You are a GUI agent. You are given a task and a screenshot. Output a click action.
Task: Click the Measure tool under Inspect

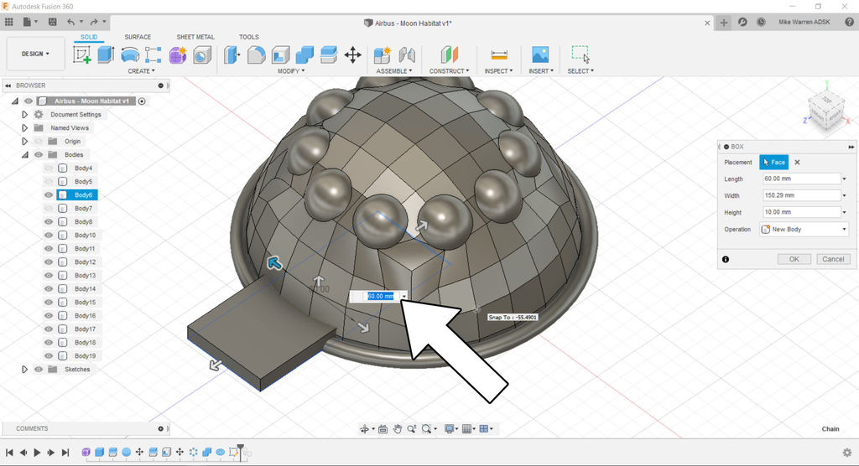coord(500,55)
